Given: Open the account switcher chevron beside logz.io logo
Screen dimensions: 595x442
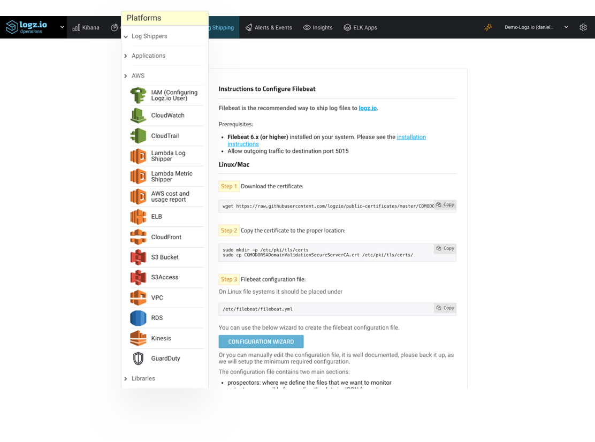Looking at the screenshot, I should click(62, 27).
